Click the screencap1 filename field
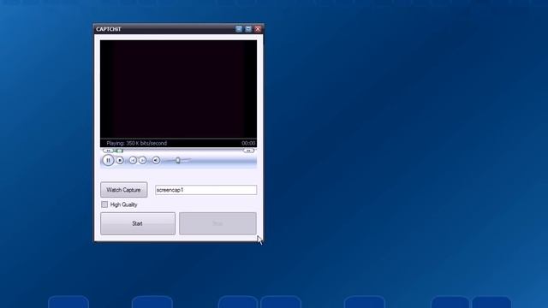This screenshot has width=548, height=308. (205, 190)
